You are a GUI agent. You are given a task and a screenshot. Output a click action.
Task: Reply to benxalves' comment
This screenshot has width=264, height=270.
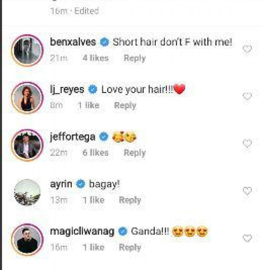(x=135, y=58)
